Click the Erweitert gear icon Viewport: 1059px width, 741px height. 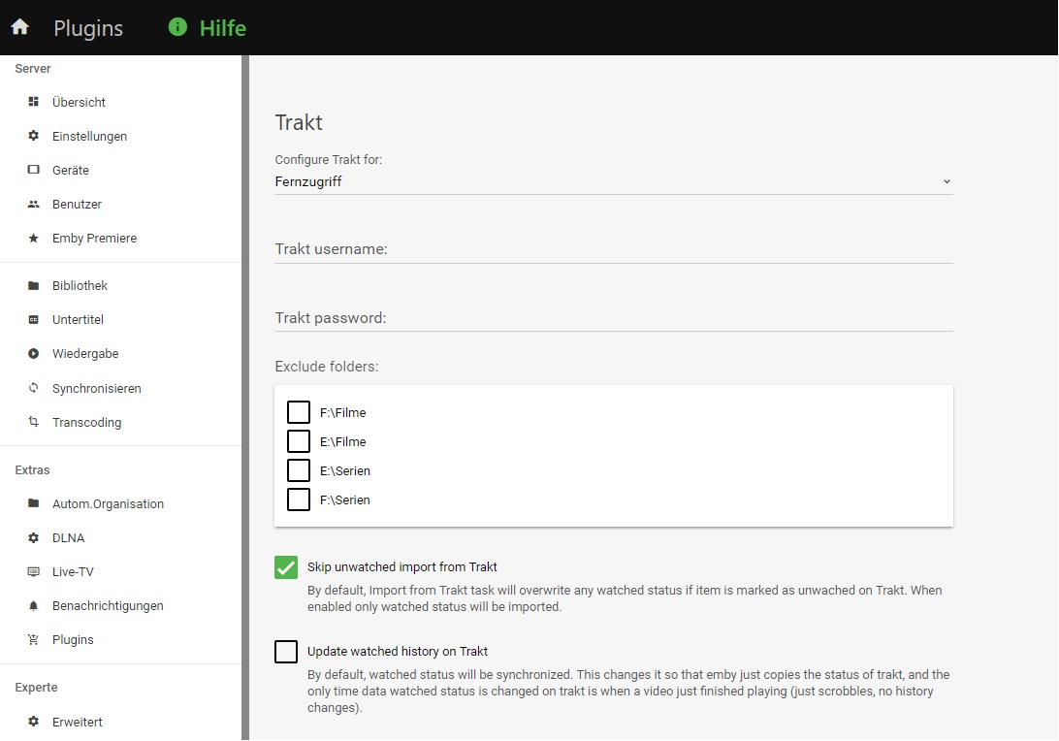(33, 722)
